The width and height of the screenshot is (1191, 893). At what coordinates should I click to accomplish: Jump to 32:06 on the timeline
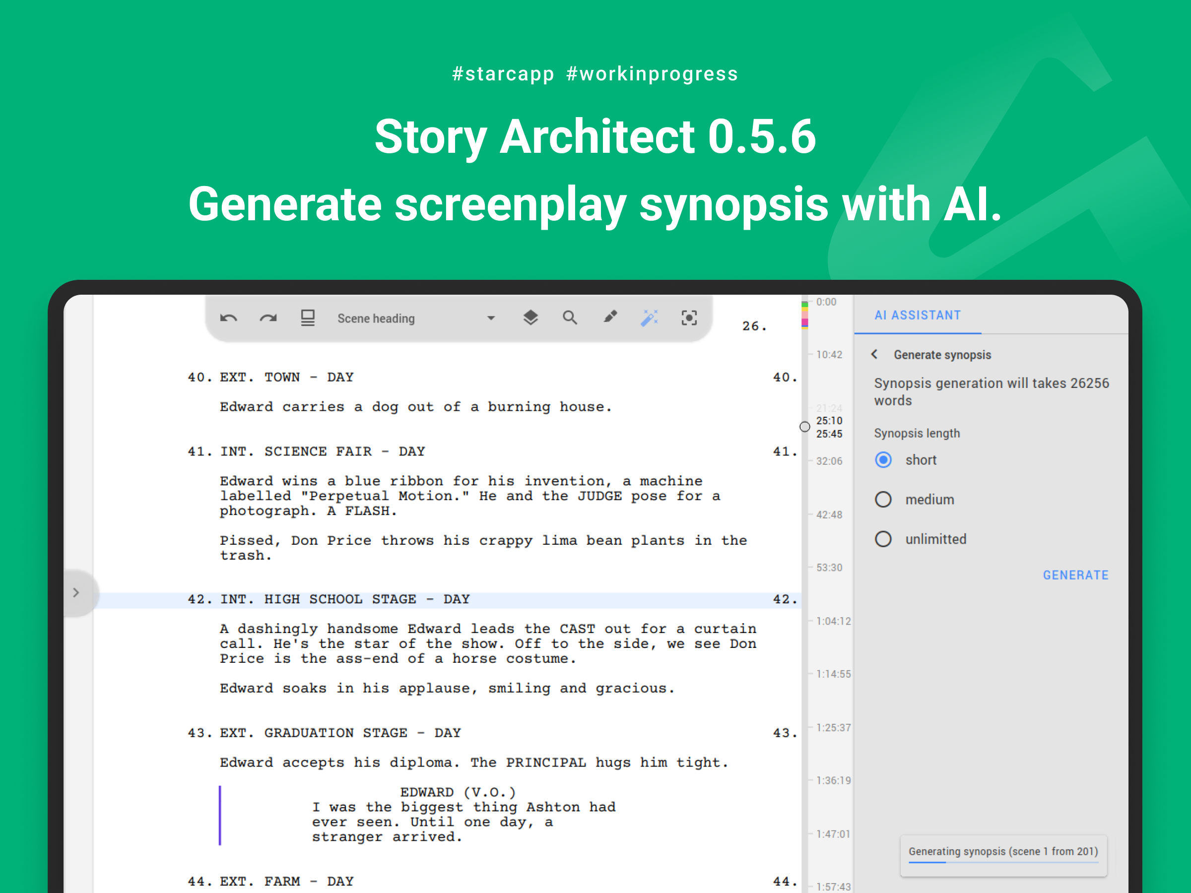pos(829,461)
